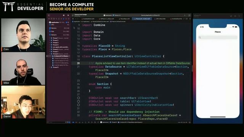Image resolution: width=244 pixels, height=137 pixels.
Task: Select the com.apple.uikit.eventfetch thread row
Action: click(x=60, y=47)
